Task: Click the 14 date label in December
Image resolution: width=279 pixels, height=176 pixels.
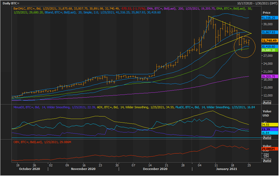Action: coord(150,165)
